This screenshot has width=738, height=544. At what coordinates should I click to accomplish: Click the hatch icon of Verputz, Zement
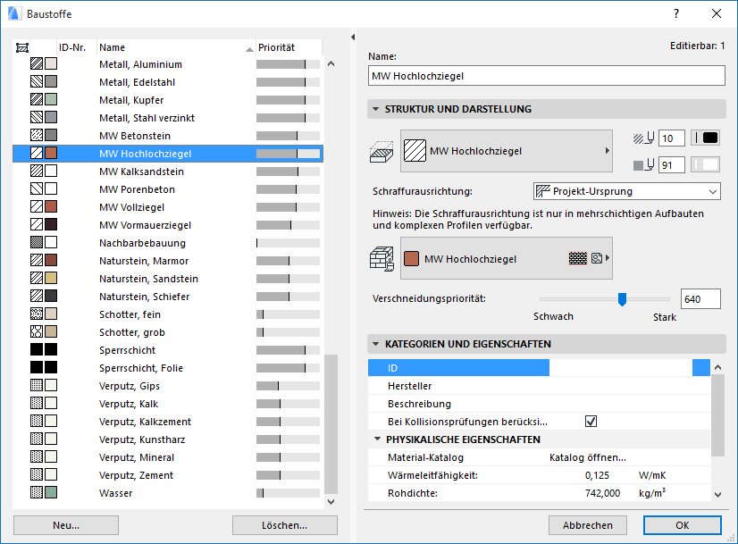click(x=37, y=475)
